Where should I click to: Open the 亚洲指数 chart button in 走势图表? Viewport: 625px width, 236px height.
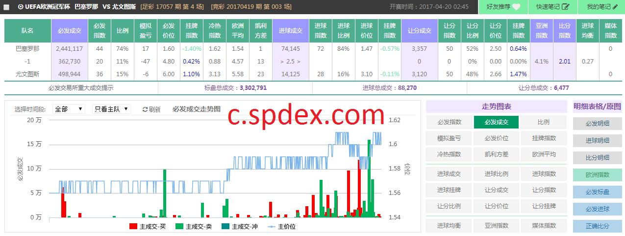(x=496, y=226)
